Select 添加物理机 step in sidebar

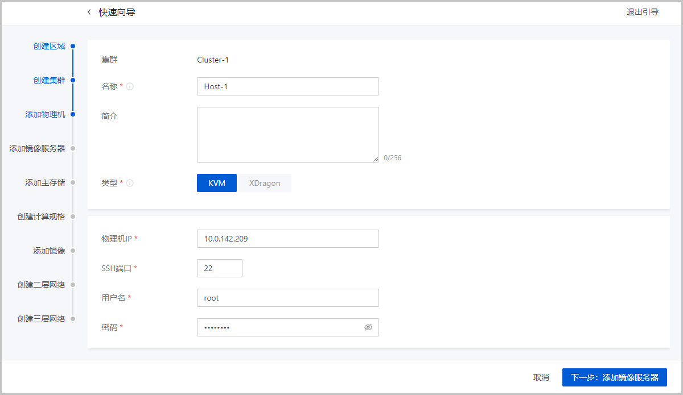tap(45, 114)
